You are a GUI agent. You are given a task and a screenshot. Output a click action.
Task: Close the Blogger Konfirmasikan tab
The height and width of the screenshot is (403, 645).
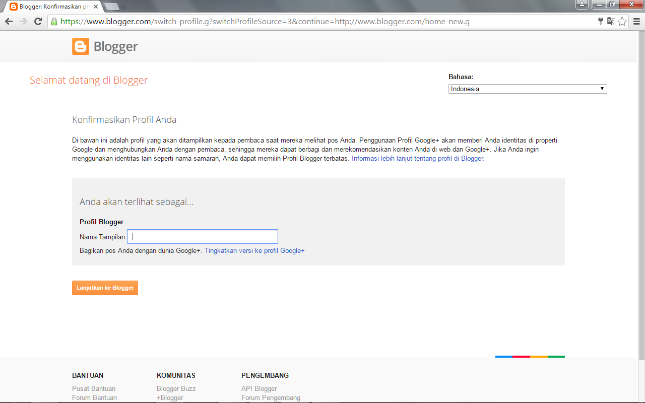pos(96,7)
